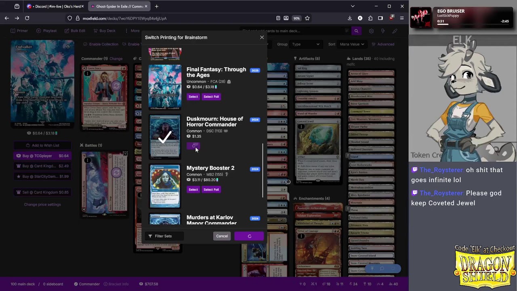Screen dimensions: 517x291
Task: Buy at StarCityGames for $1.99
Action: tap(42, 177)
